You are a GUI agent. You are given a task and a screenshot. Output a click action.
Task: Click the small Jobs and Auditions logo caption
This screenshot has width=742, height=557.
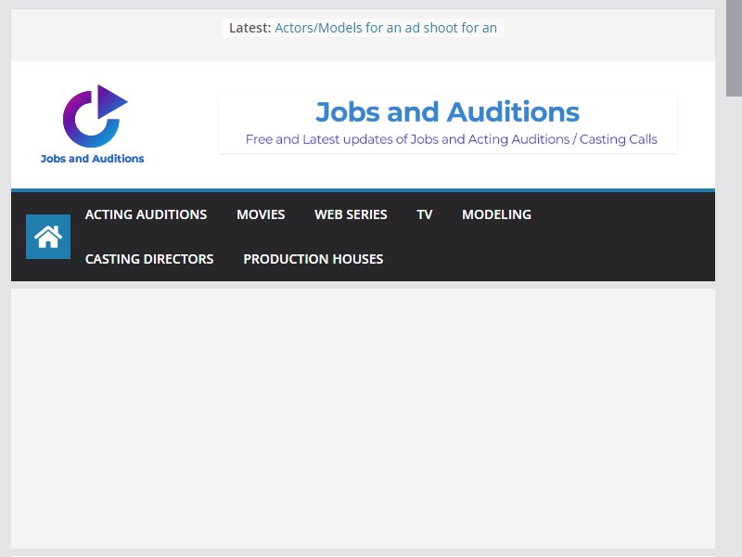tap(92, 159)
